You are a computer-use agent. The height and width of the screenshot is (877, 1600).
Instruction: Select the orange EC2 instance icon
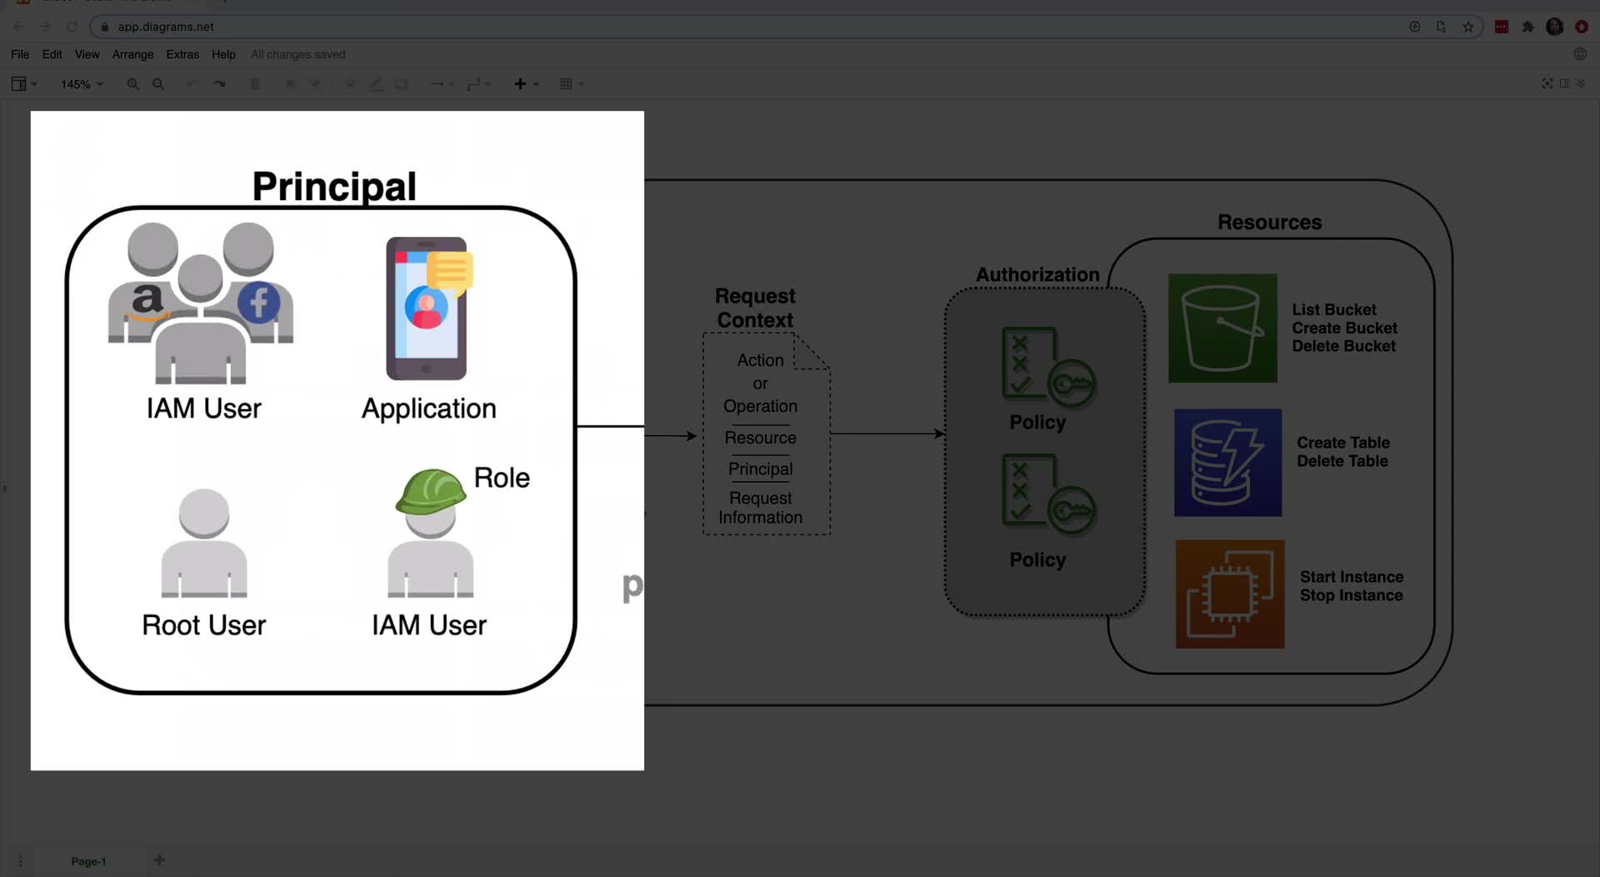click(x=1230, y=594)
